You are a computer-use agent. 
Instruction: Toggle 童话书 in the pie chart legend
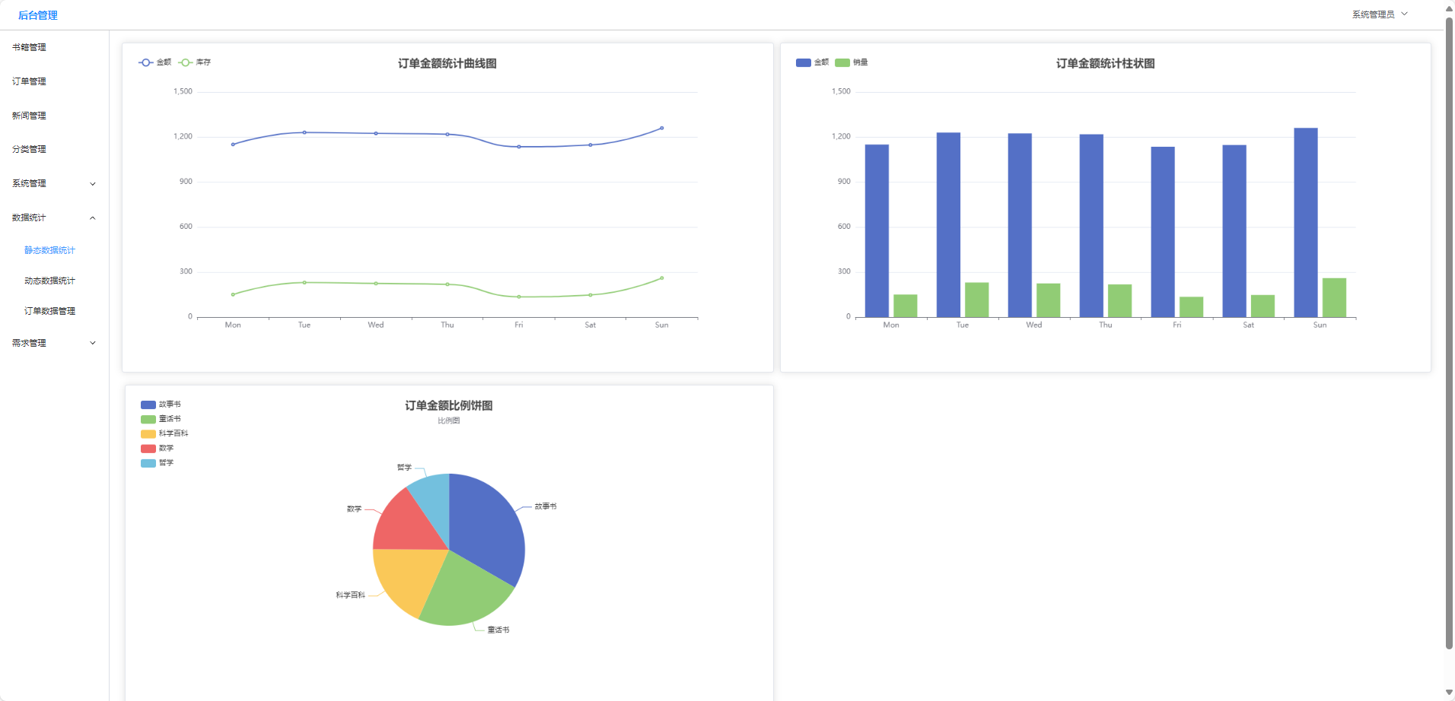point(161,419)
